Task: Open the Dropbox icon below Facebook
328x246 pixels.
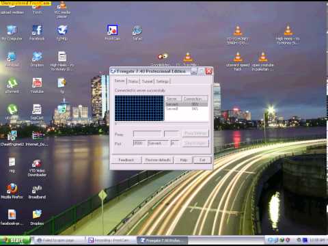Action: [x=37, y=59]
